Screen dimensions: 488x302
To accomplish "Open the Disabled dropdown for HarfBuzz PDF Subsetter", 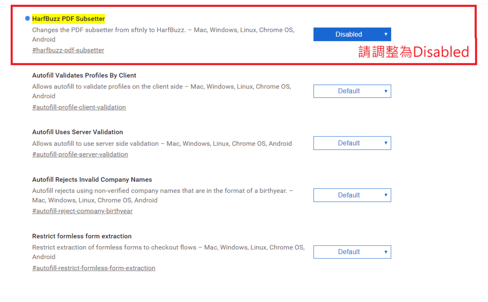I will (x=352, y=34).
